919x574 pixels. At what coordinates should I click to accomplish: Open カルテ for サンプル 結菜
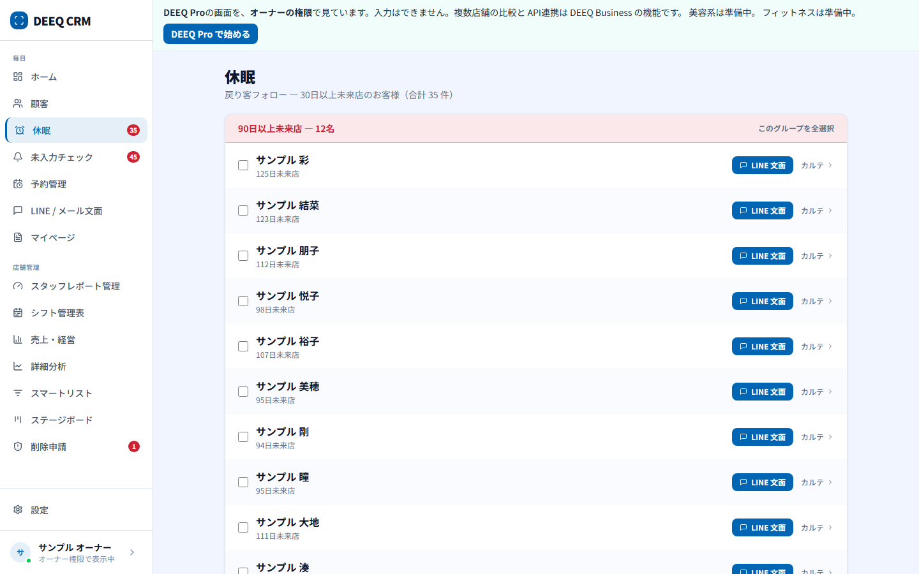tap(817, 210)
